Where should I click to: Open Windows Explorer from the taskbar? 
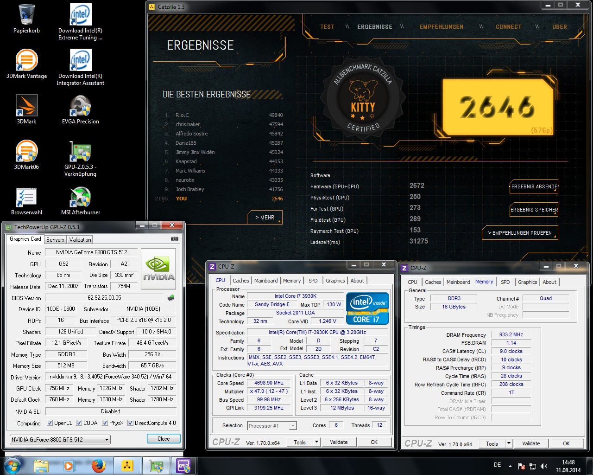tap(41, 466)
